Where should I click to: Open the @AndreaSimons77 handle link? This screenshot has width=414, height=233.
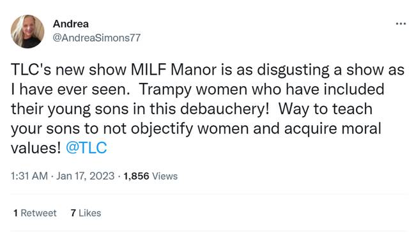pos(96,38)
